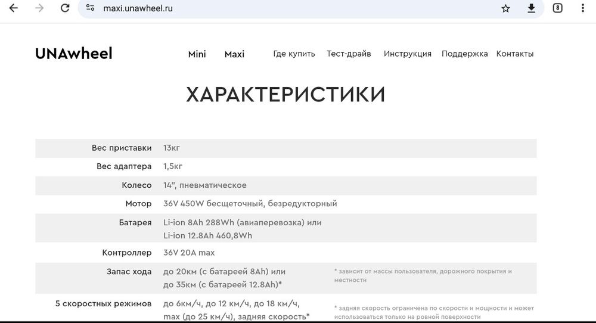Select до 35км (с батареей 12.8Ah) line
Screen dimensions: 596x323
click(x=223, y=285)
